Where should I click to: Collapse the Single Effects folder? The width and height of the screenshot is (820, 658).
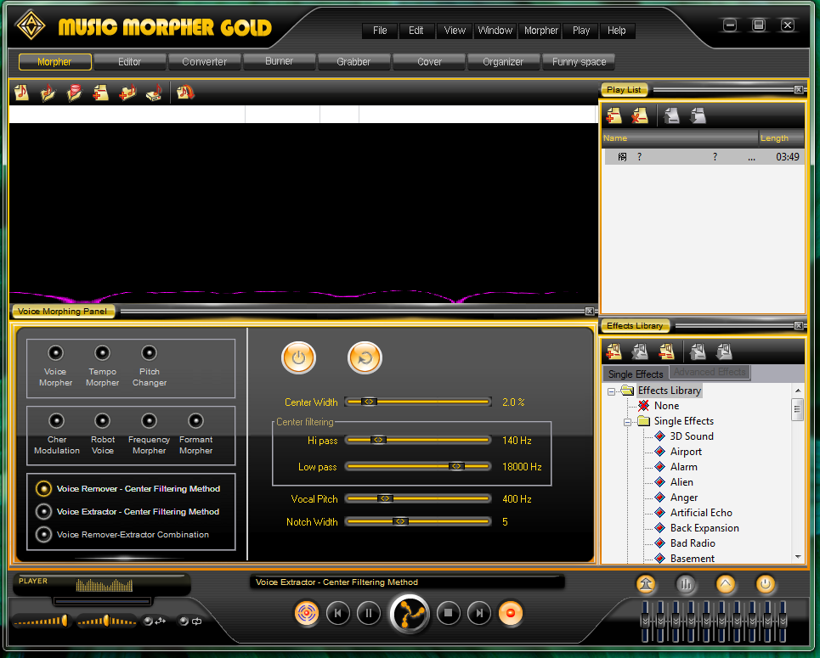pos(627,422)
